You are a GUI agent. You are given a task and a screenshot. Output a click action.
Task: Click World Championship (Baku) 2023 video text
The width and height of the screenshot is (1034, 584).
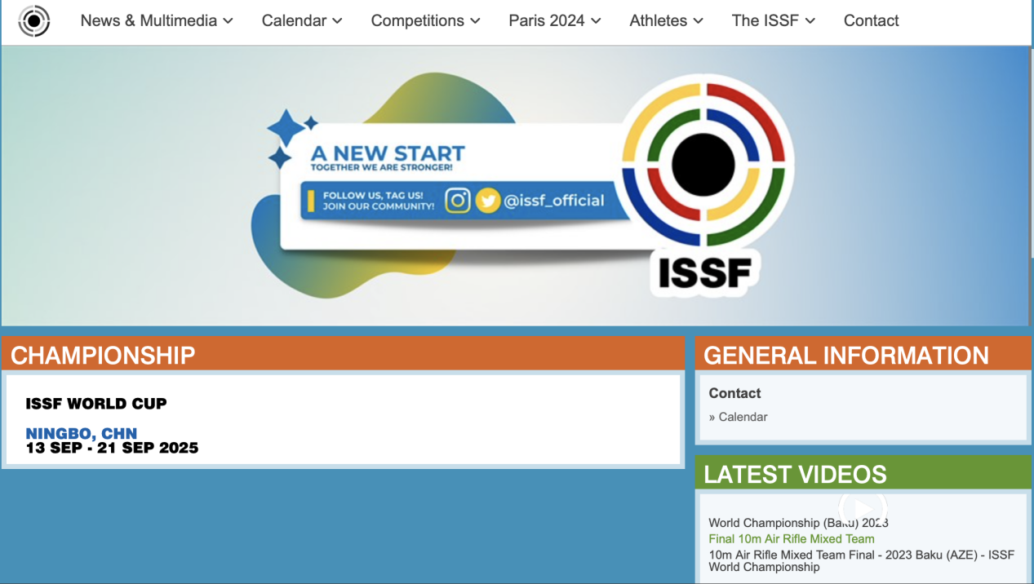click(x=798, y=523)
